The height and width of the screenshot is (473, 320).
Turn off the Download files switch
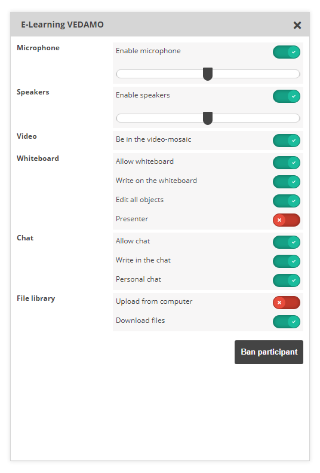287,322
